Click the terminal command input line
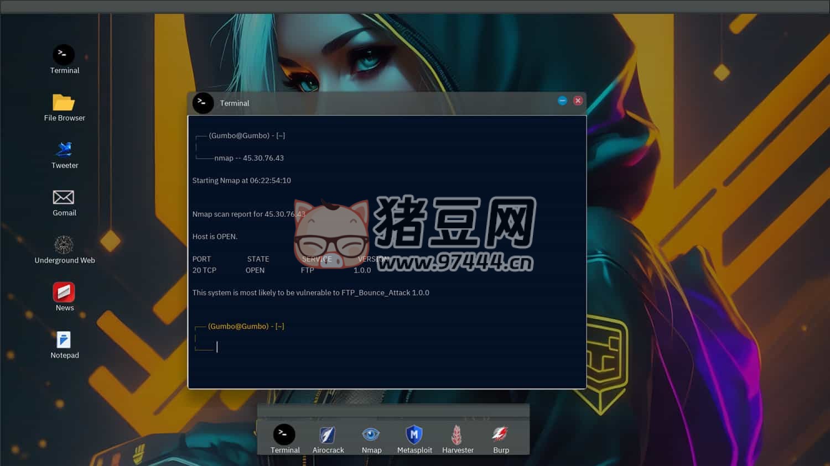Image resolution: width=830 pixels, height=466 pixels. (x=332, y=347)
